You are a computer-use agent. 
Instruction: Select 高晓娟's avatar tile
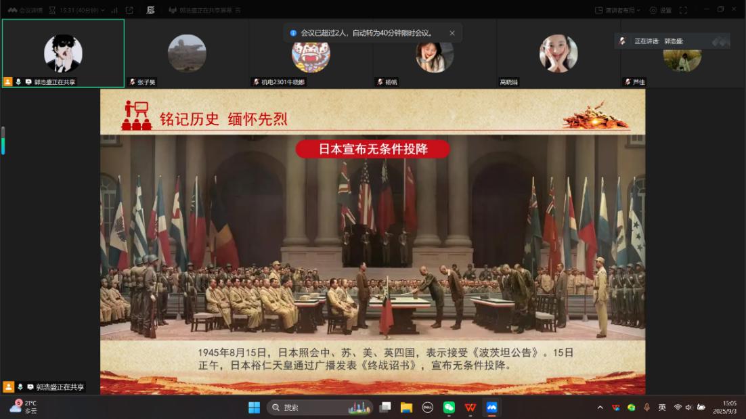pyautogui.click(x=558, y=53)
